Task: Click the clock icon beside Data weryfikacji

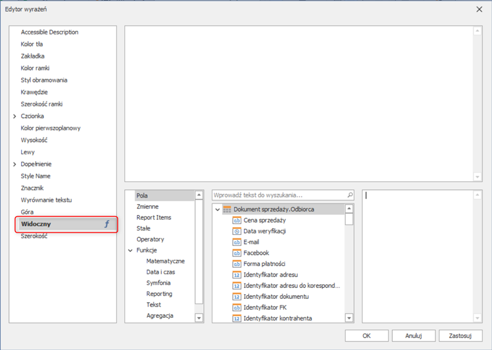Action: pos(236,231)
